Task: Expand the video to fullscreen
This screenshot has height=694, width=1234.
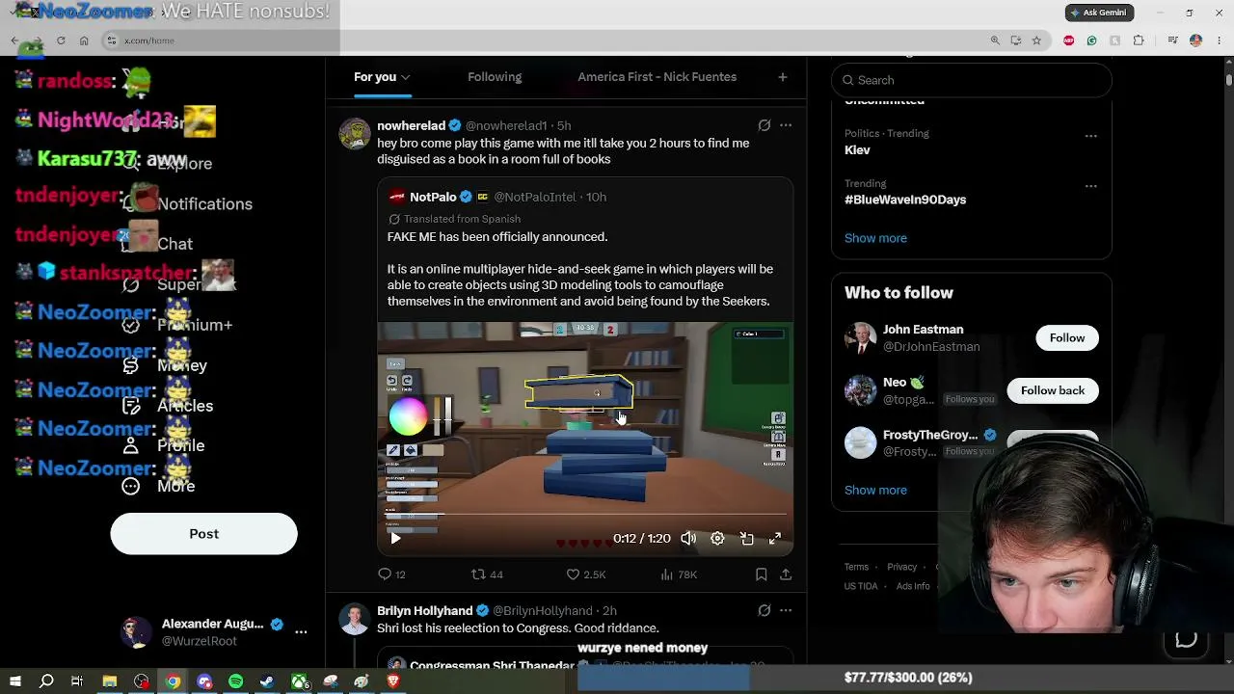Action: click(775, 539)
